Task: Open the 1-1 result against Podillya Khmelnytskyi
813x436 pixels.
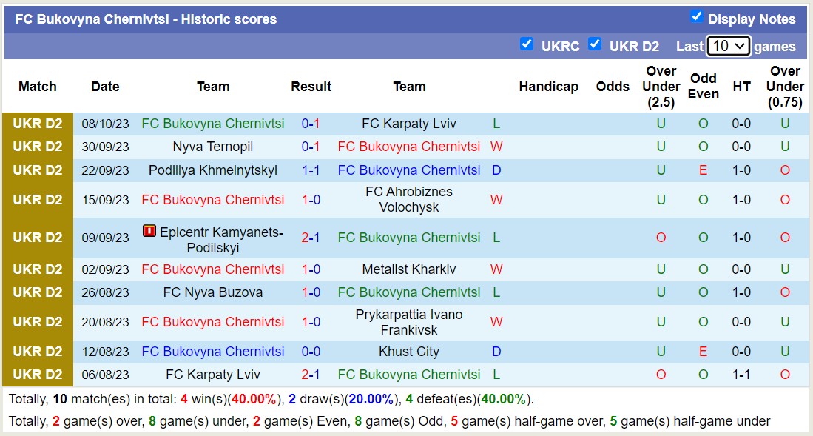Action: click(x=311, y=170)
